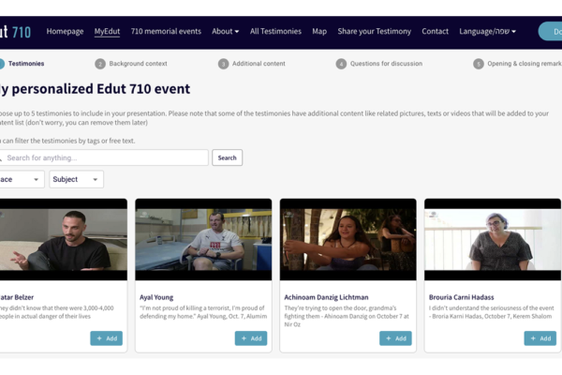Image resolution: width=562 pixels, height=375 pixels.
Task: Click the Brouria Carni Hadass title
Action: click(461, 297)
